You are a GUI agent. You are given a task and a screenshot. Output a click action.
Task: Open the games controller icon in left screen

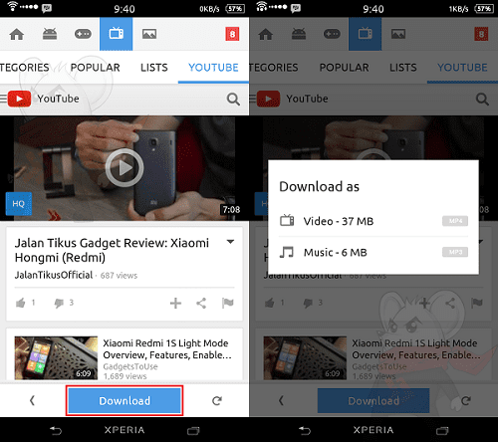point(83,34)
